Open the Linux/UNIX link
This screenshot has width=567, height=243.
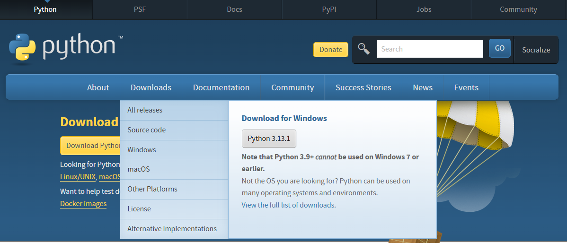(78, 177)
